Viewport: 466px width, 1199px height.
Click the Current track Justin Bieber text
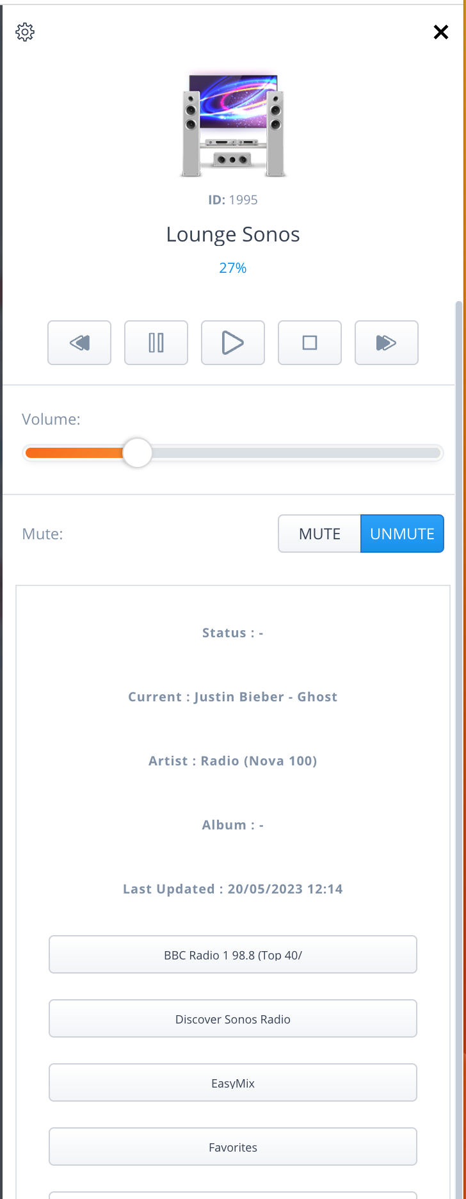tap(233, 697)
